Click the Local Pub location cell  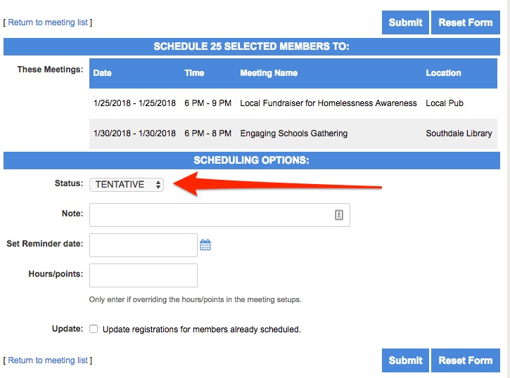point(445,103)
